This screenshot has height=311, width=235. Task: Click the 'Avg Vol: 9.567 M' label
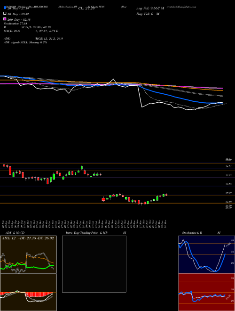[150, 8]
